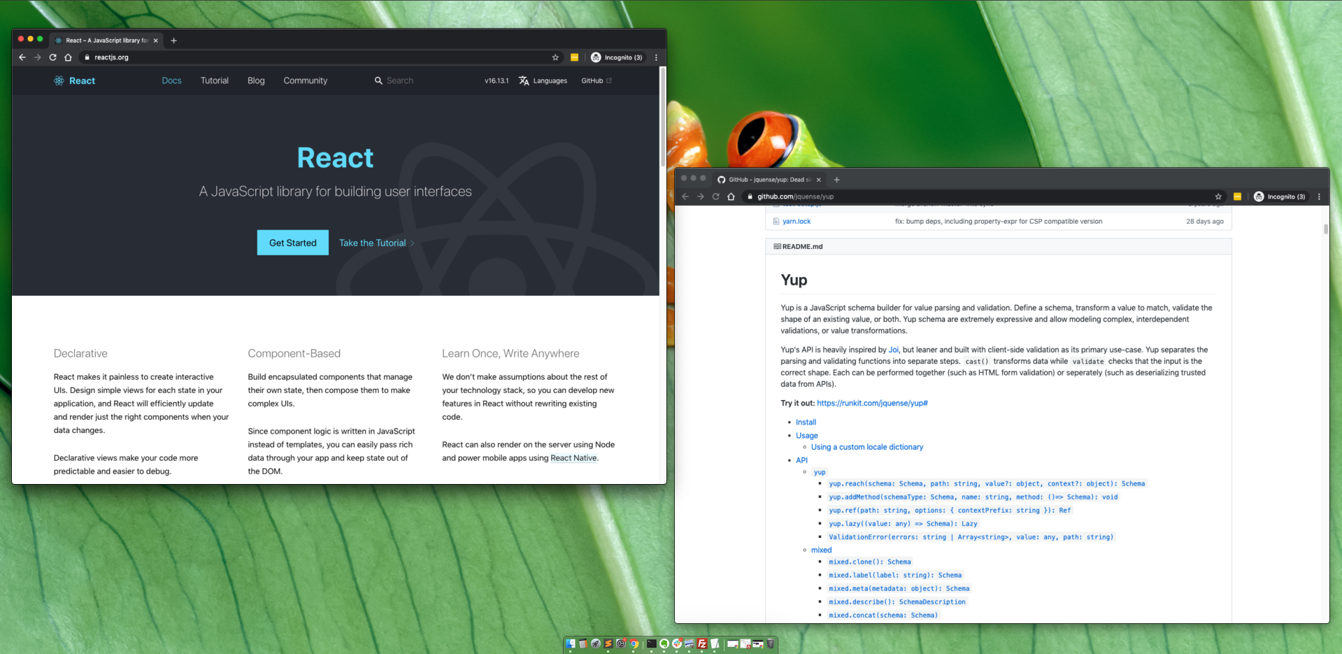Select the React tab title
This screenshot has height=654, width=1342.
pos(107,41)
